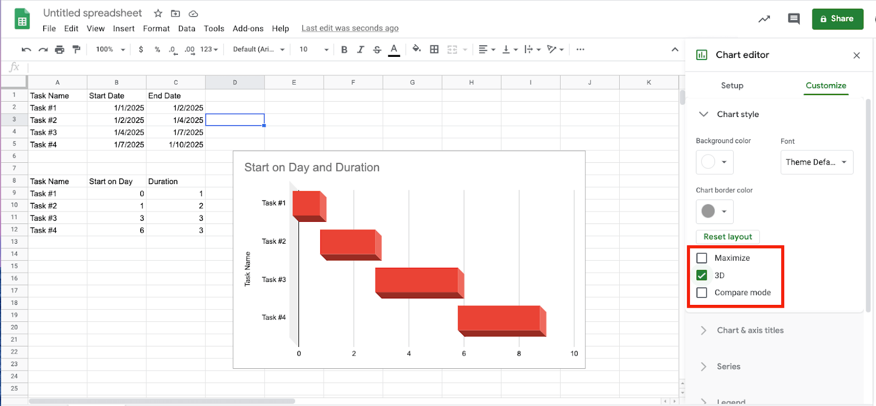Click the Reset layout button
This screenshot has height=406, width=876.
[x=728, y=237]
